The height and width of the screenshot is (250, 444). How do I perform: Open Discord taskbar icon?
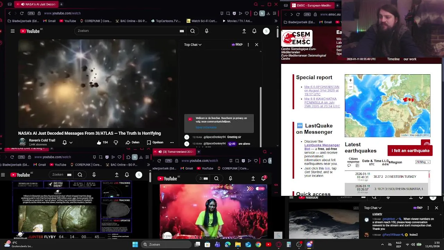pyautogui.click(x=309, y=244)
